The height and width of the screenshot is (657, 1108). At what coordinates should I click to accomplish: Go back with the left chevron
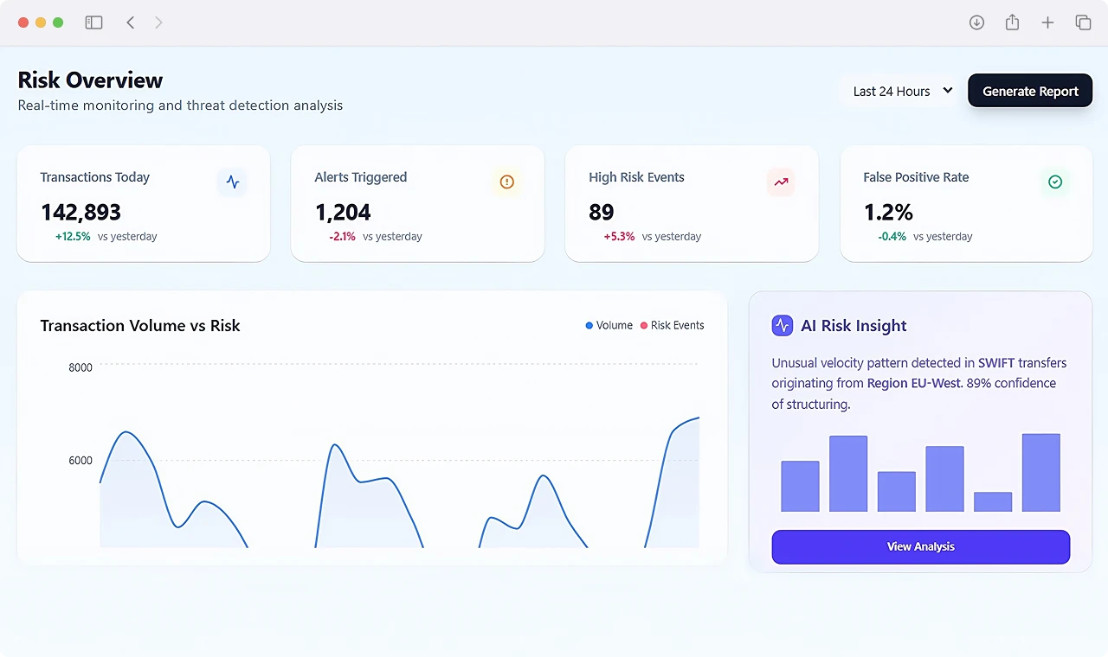[x=131, y=22]
